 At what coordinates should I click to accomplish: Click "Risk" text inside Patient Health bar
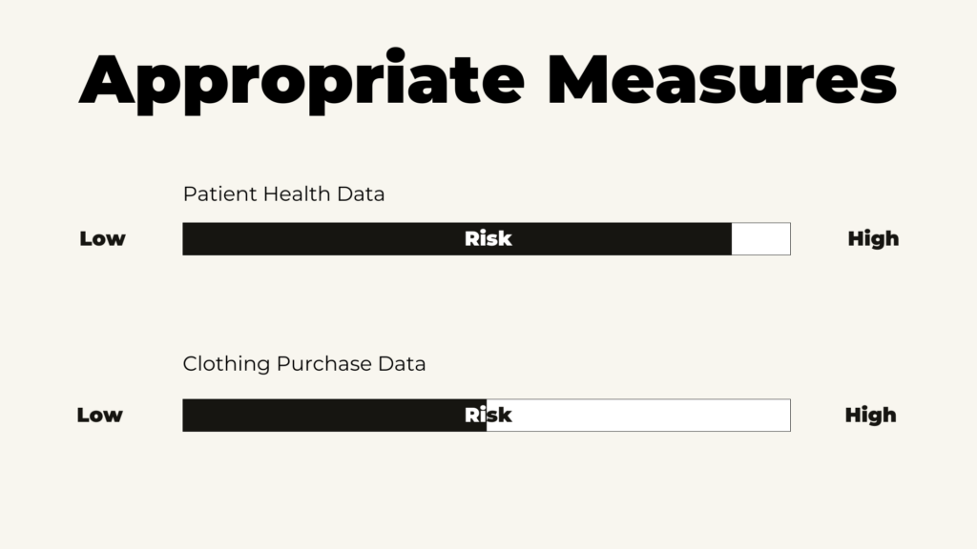click(488, 238)
